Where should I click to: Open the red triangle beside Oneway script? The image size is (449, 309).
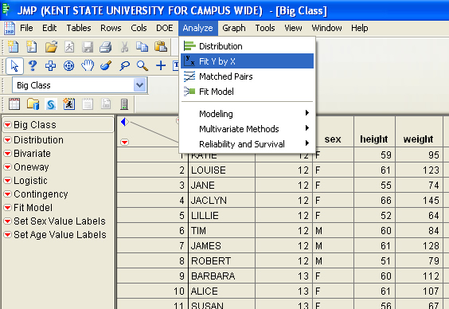click(x=8, y=167)
